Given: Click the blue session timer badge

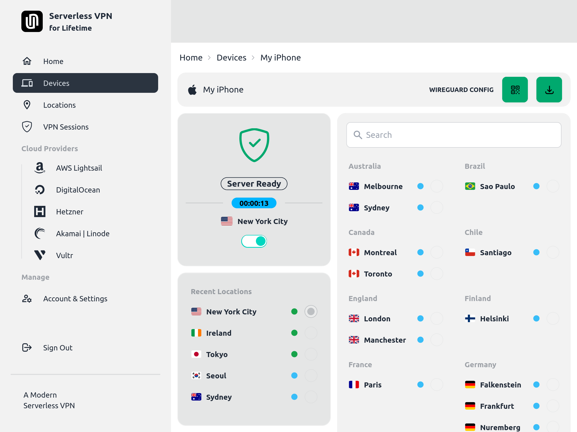Looking at the screenshot, I should (x=254, y=203).
